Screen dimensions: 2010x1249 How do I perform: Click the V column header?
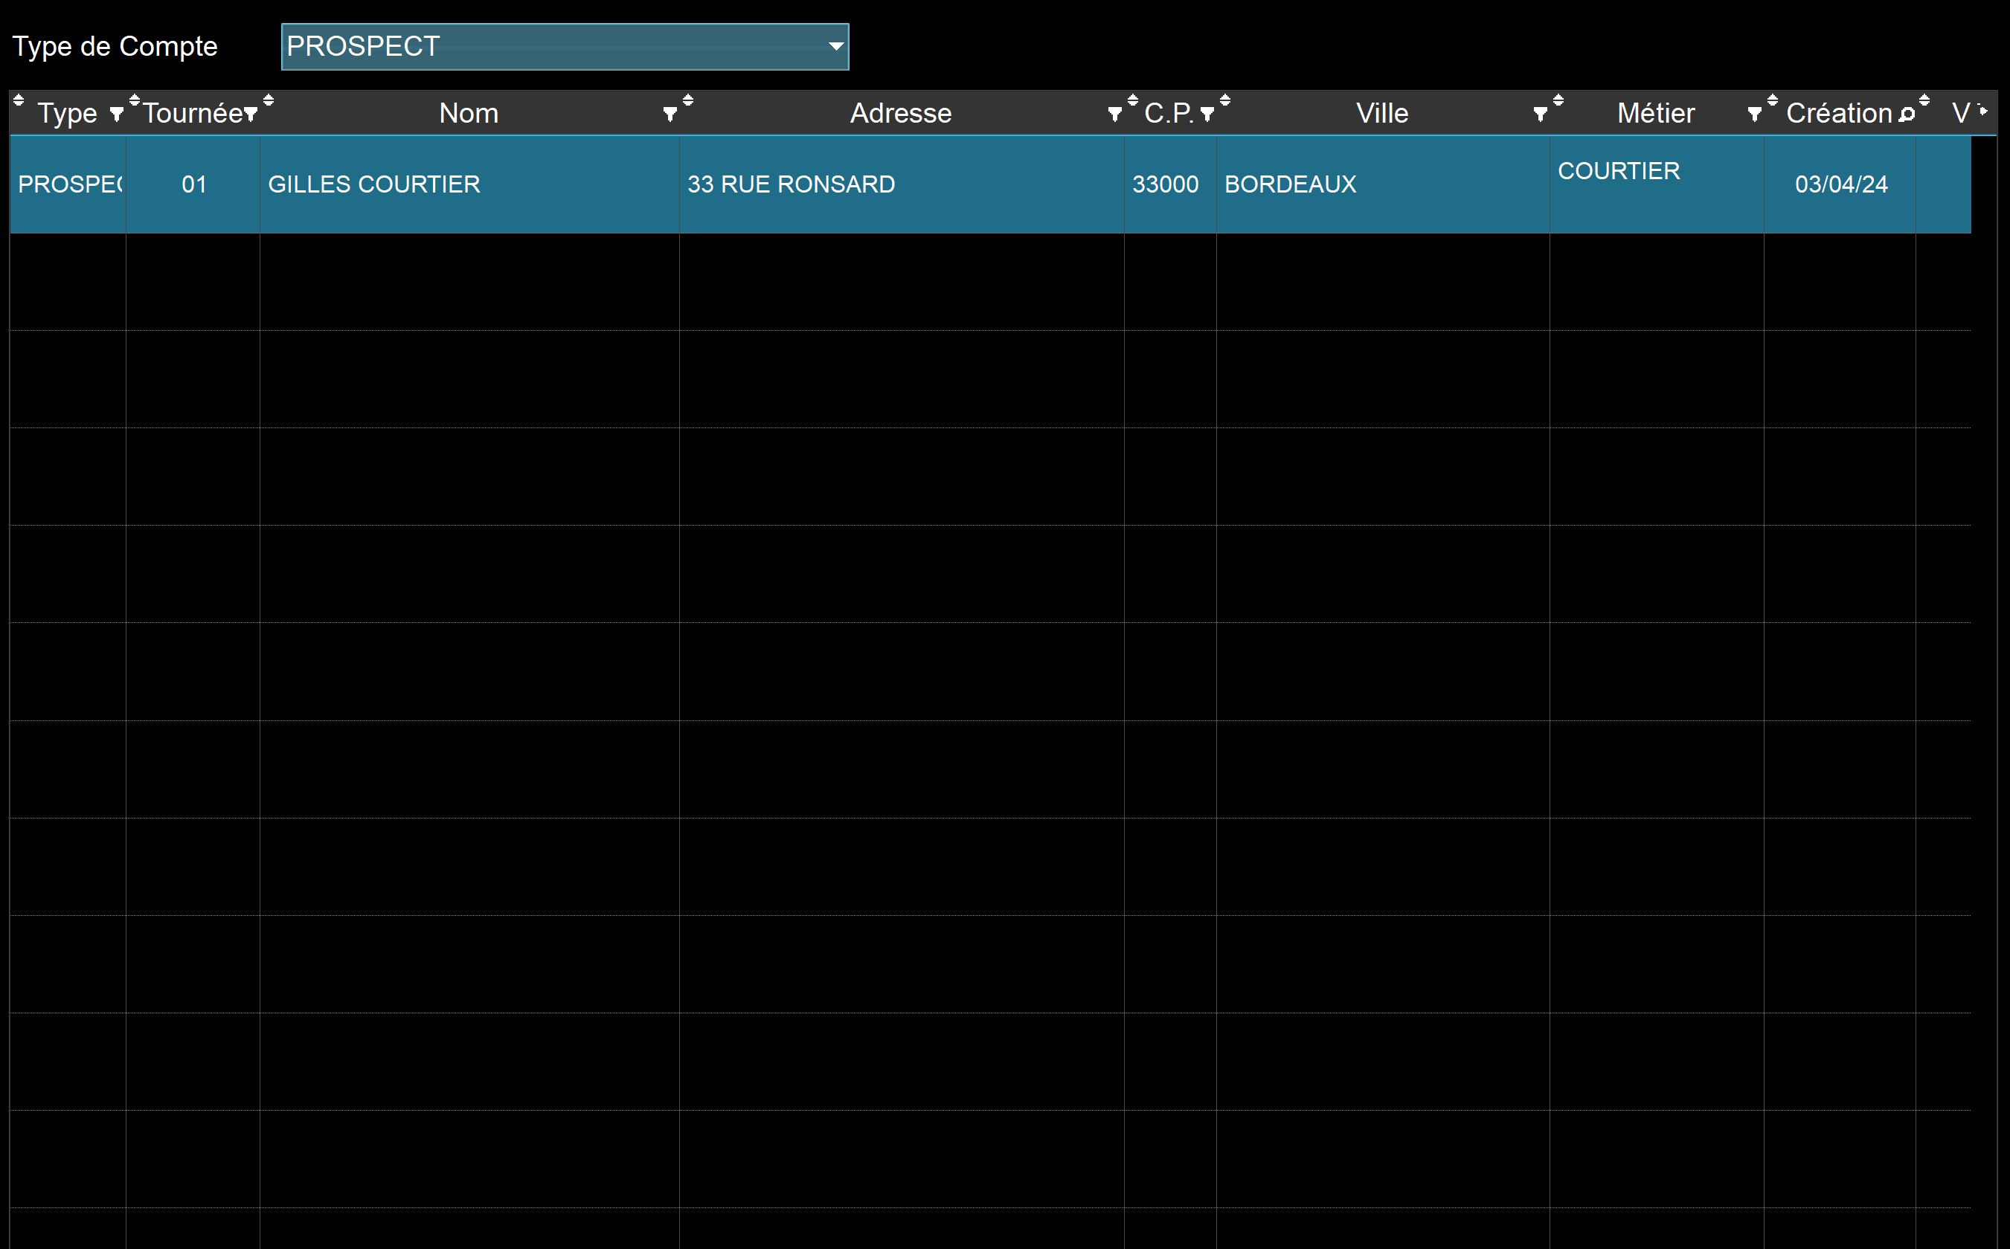click(1961, 112)
